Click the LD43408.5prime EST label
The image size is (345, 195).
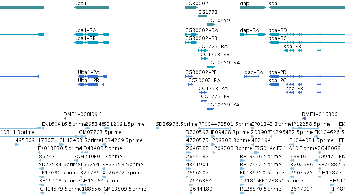pyautogui.click(x=101, y=148)
